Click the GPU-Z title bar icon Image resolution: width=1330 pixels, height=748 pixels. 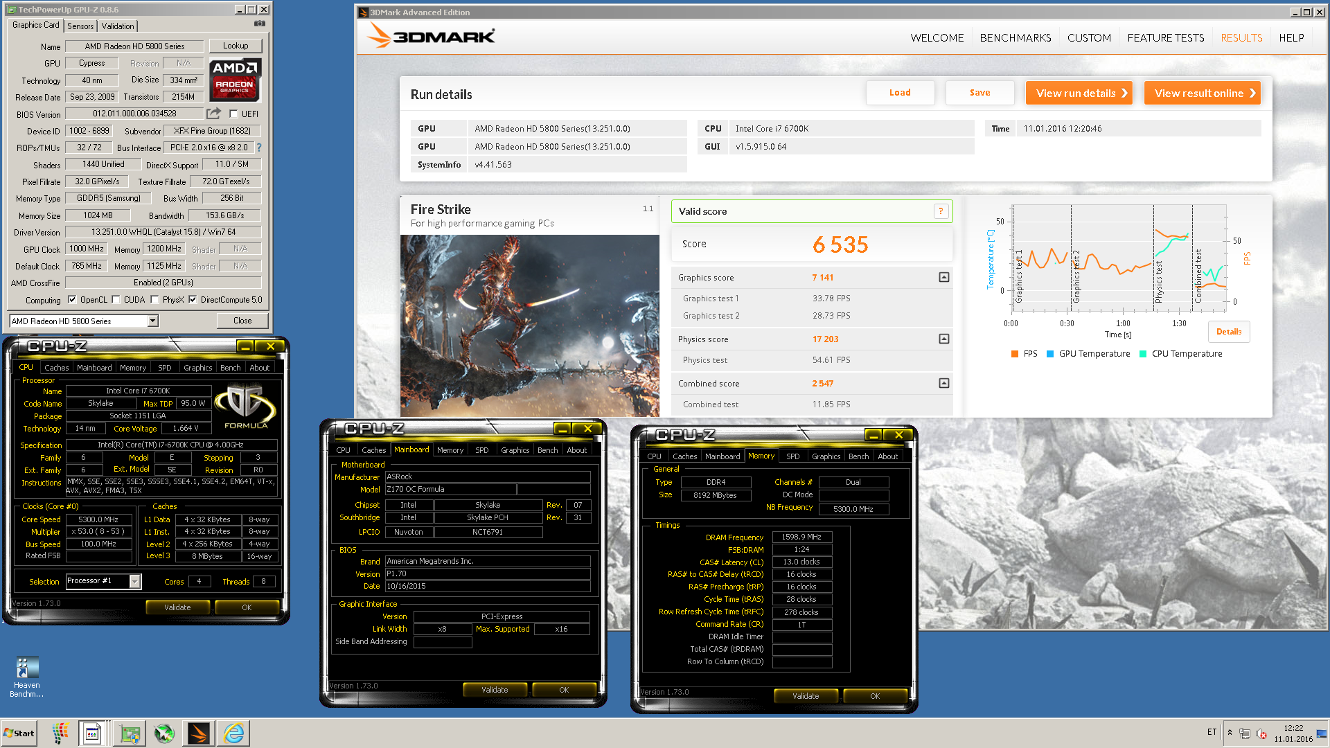point(12,10)
